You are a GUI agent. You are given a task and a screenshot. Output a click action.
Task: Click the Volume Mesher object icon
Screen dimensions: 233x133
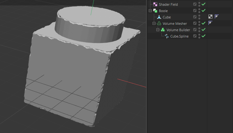[159, 24]
